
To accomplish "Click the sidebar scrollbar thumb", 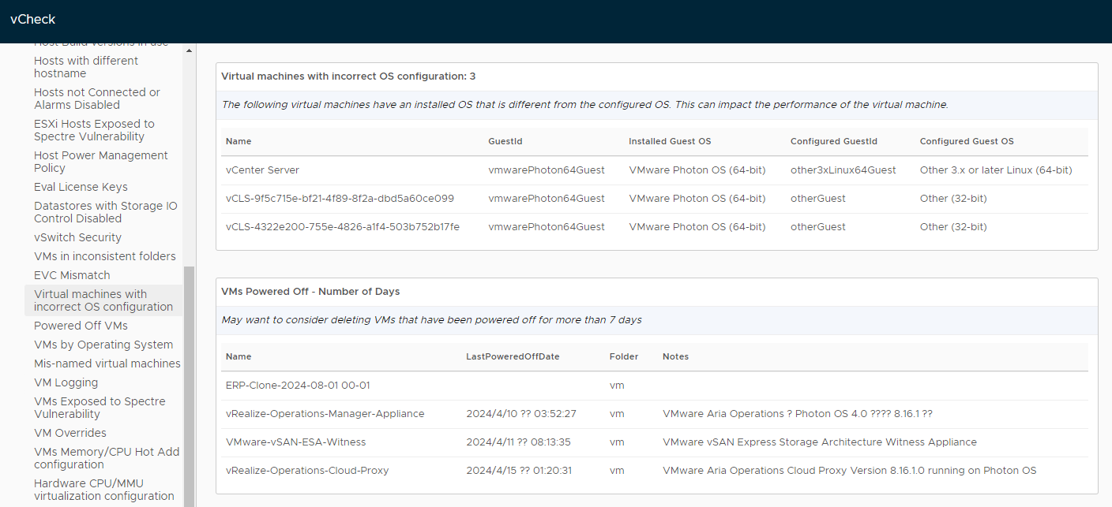I will point(189,386).
